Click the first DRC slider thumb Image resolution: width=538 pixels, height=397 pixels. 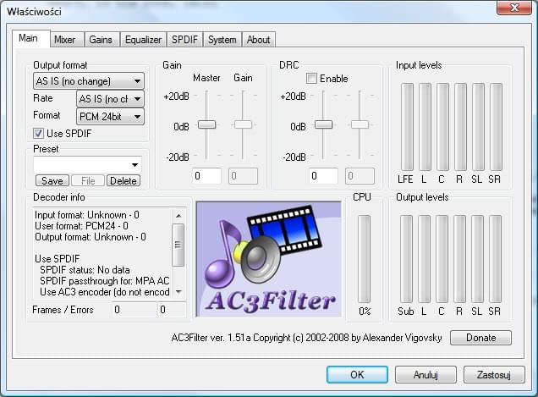[x=323, y=124]
